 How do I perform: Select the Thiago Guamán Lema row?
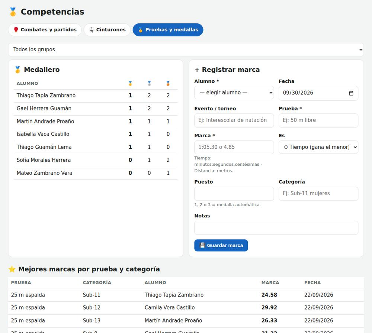tap(96, 148)
